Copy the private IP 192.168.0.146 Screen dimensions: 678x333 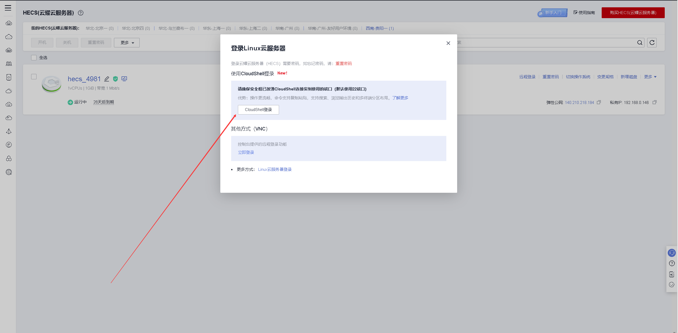[x=654, y=102]
